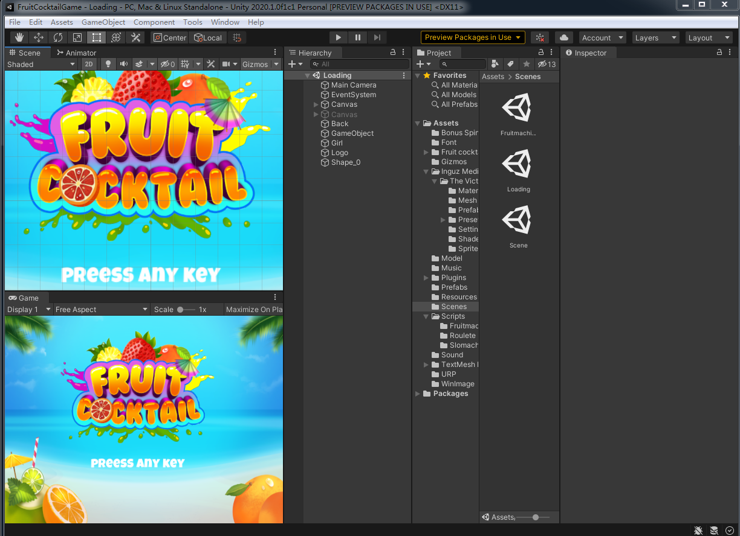
Task: Expand the Plugins folder
Action: [426, 278]
